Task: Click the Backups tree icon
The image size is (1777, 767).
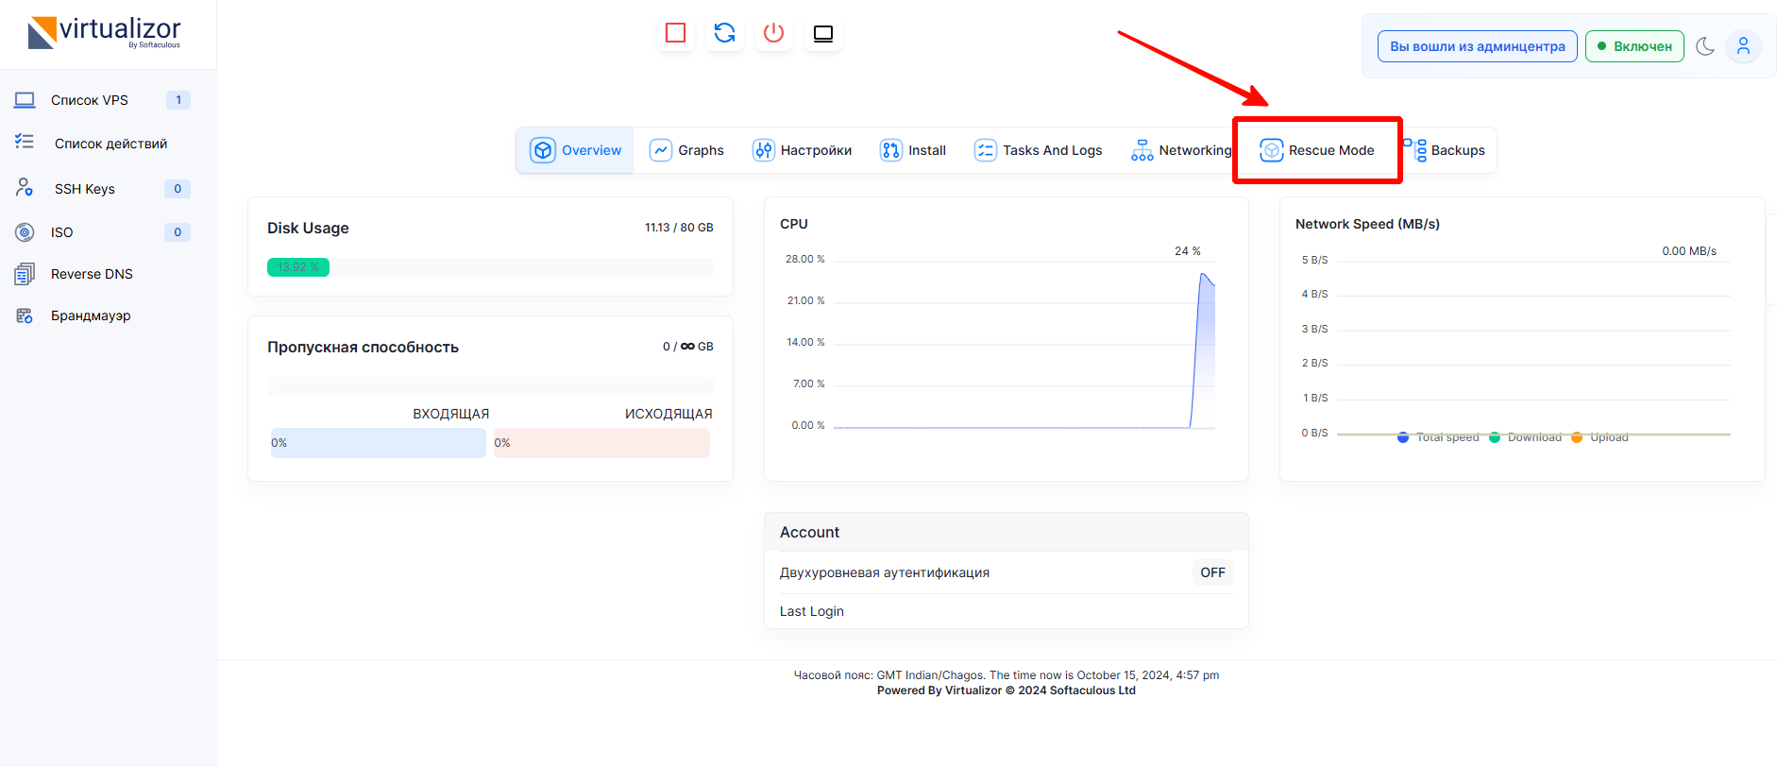Action: (x=1414, y=150)
